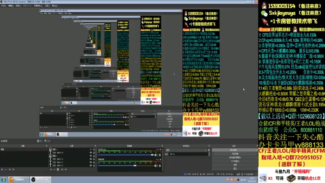Image resolution: width=325 pixels, height=183 pixels.
Task: Open 设置 settings from controls
Action: click(235, 165)
